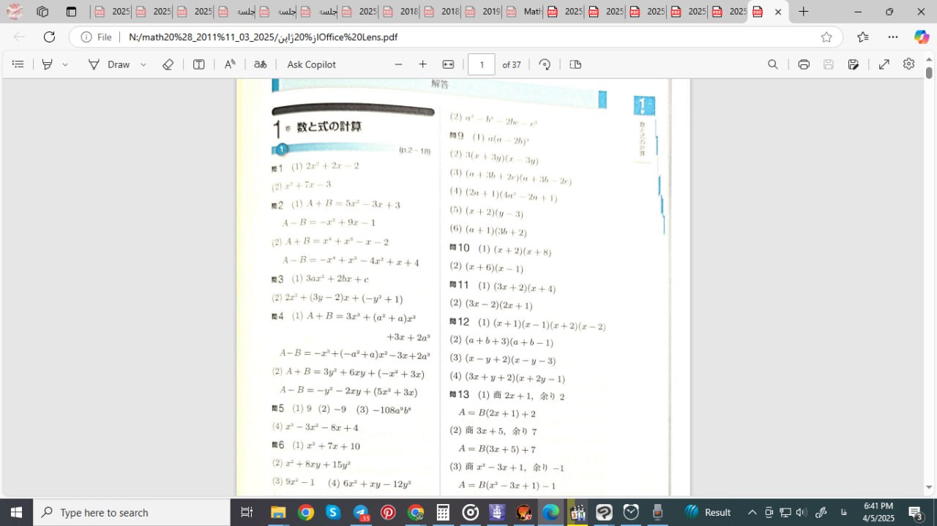Open the Tab actions menu

(x=71, y=12)
